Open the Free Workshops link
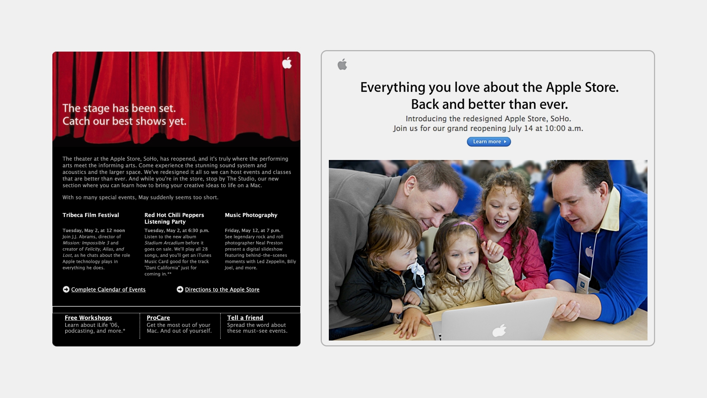 point(88,318)
